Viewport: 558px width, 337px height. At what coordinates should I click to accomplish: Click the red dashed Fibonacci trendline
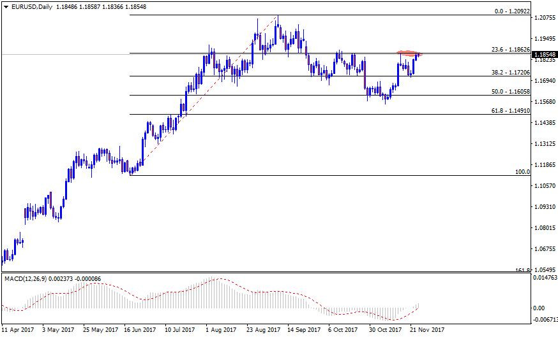204,96
